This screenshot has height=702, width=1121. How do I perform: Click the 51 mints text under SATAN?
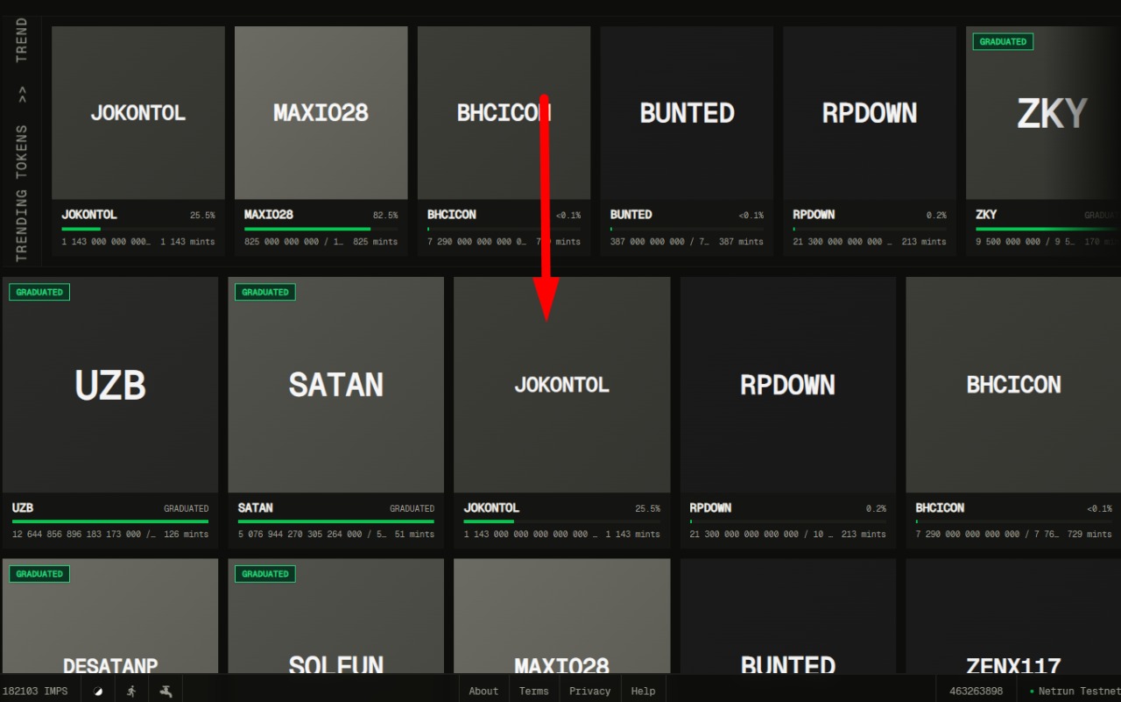click(414, 535)
